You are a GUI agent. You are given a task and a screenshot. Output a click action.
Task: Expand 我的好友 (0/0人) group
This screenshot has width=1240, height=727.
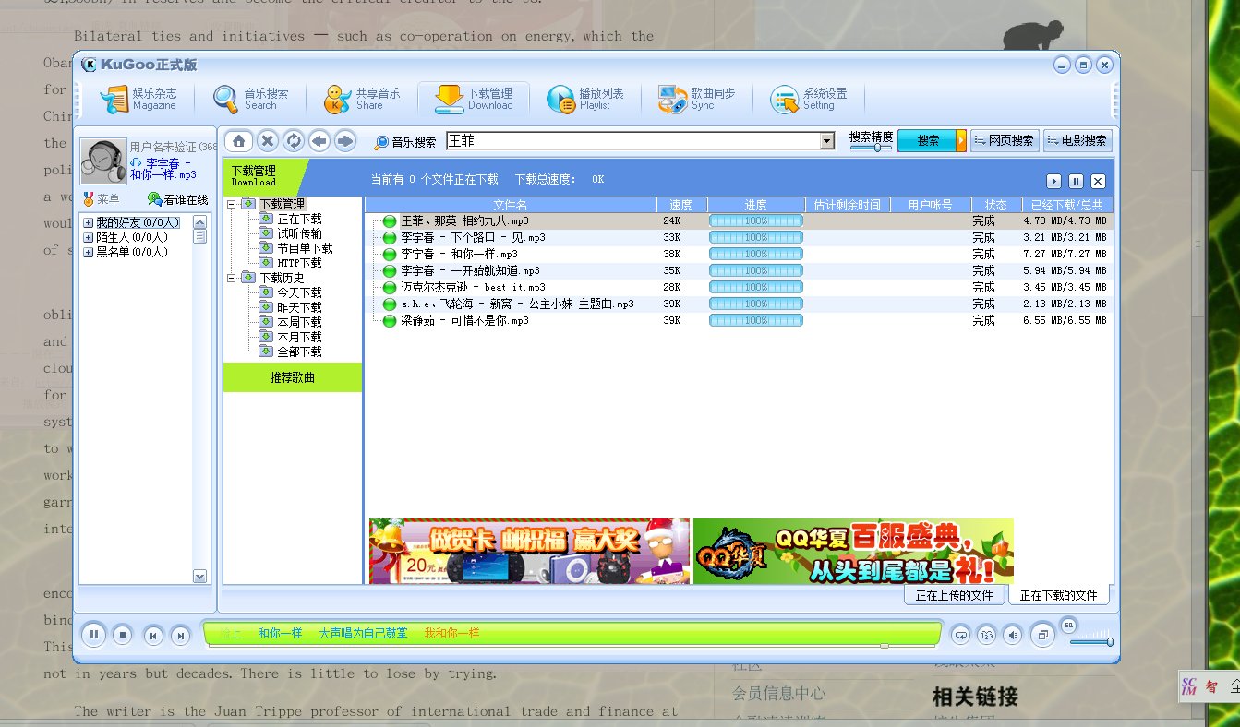coord(88,222)
